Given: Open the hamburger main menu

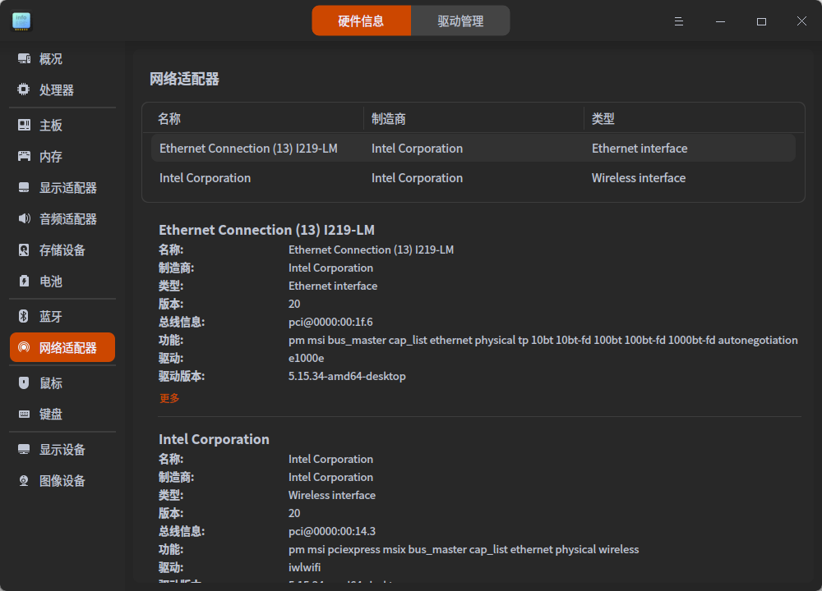Looking at the screenshot, I should [678, 21].
